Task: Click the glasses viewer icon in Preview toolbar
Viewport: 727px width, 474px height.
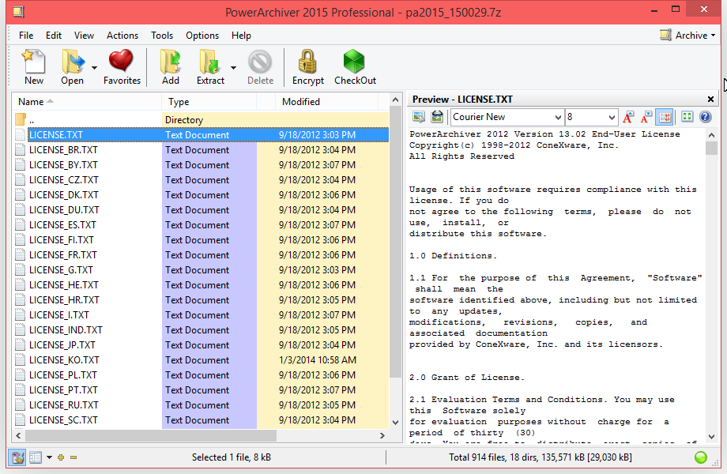Action: pos(437,117)
